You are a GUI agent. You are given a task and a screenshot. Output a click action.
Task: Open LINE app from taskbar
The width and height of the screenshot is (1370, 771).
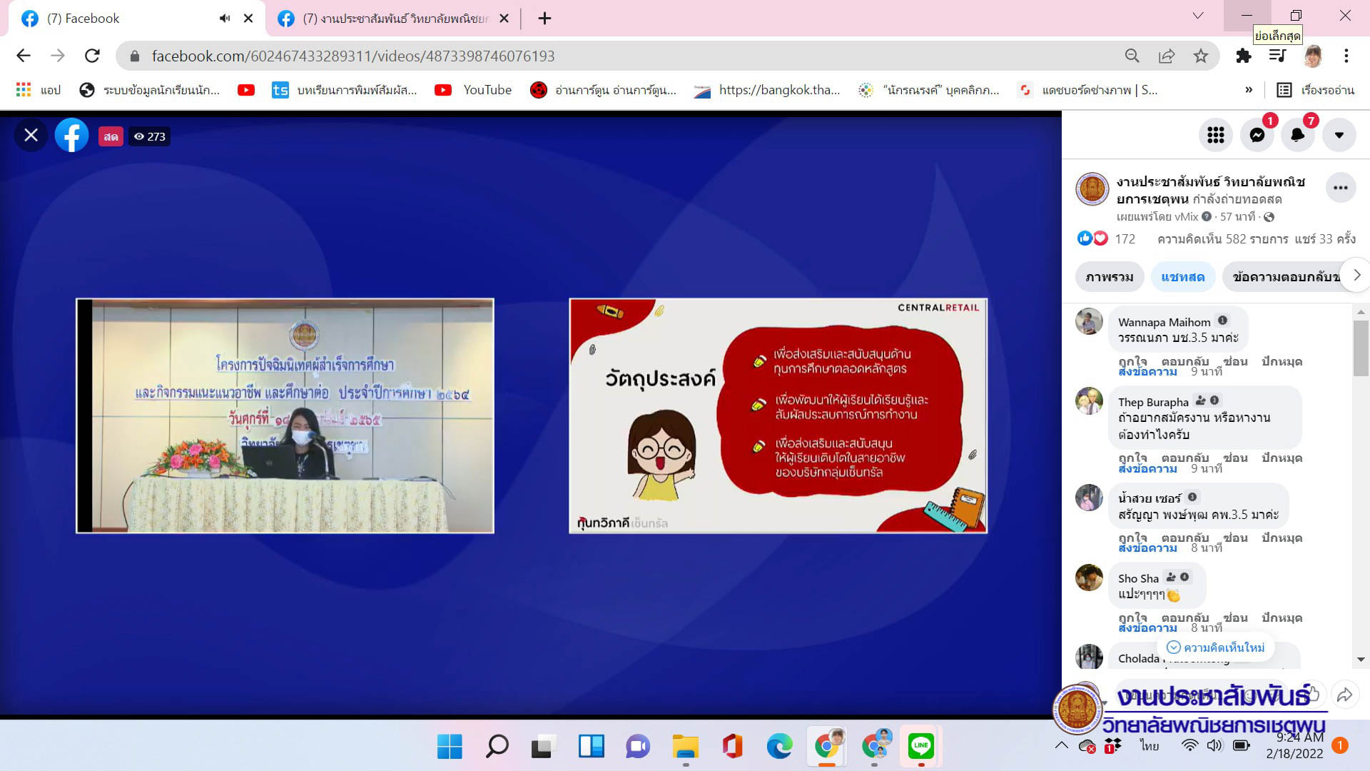[x=921, y=747]
